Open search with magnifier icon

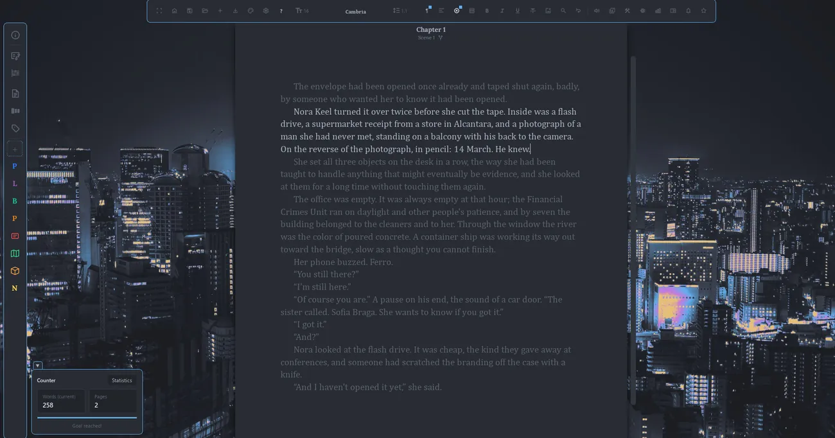point(563,11)
